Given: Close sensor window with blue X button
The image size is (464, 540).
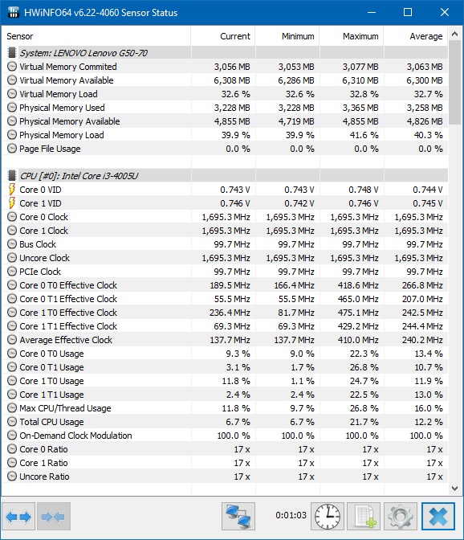Looking at the screenshot, I should click(438, 516).
